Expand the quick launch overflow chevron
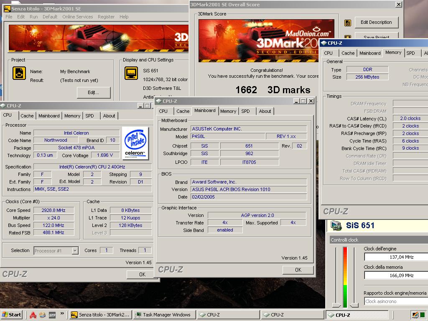The image size is (428, 321). pyautogui.click(x=62, y=313)
